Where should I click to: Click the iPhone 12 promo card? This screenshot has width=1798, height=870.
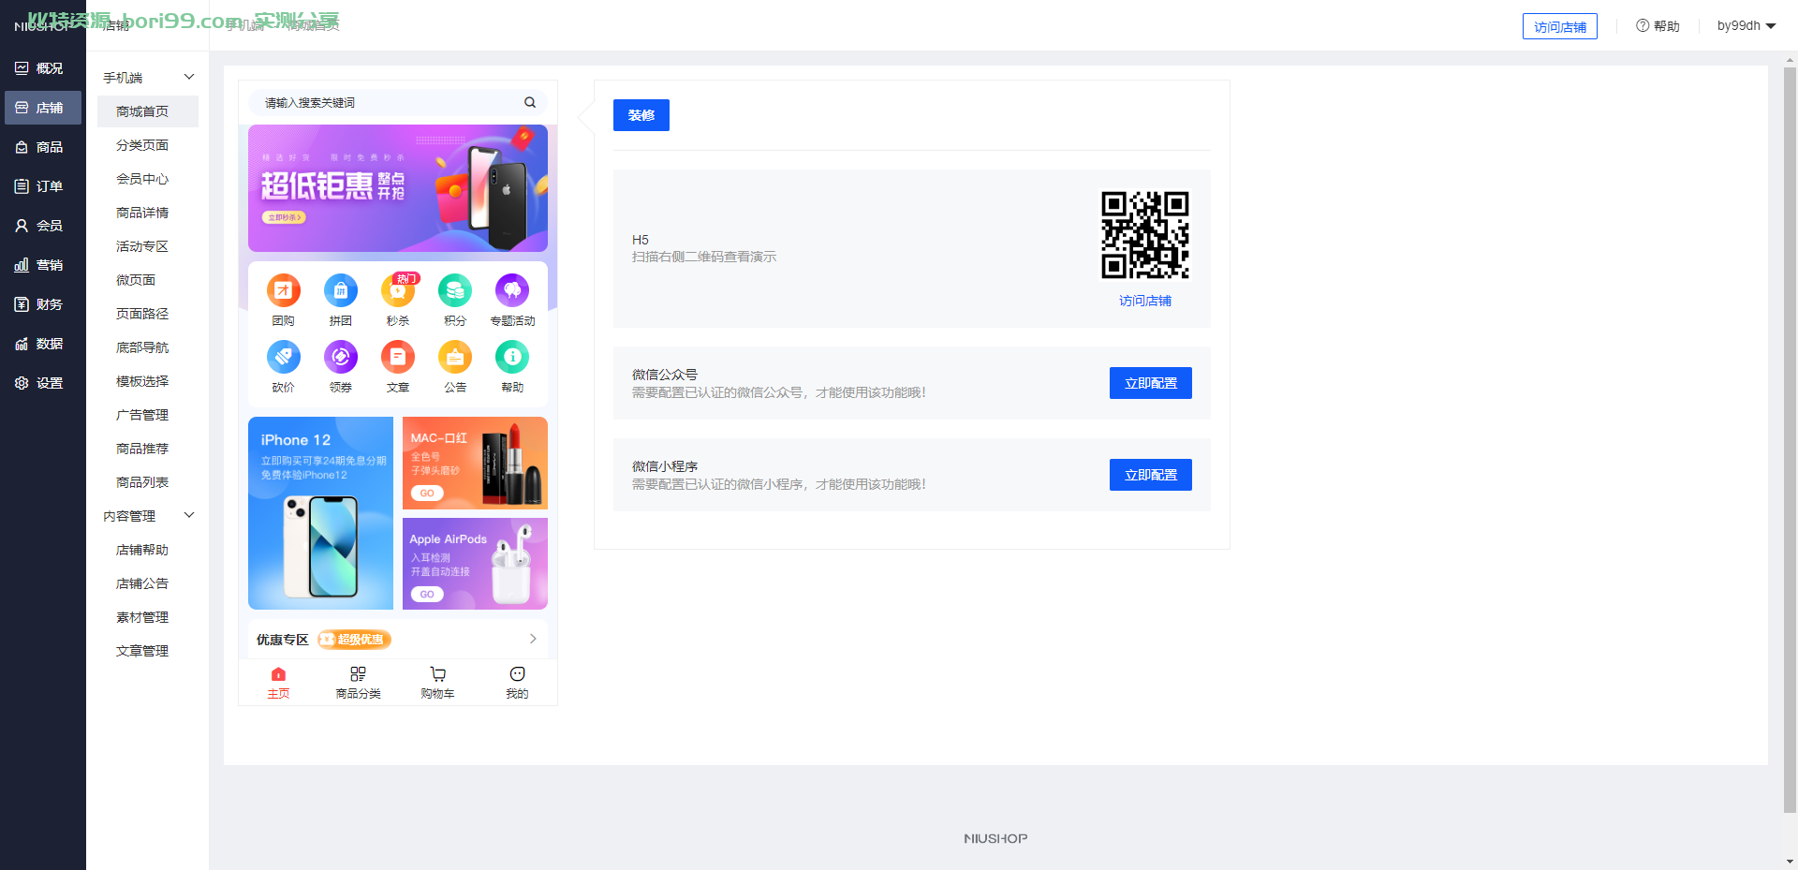pos(320,513)
